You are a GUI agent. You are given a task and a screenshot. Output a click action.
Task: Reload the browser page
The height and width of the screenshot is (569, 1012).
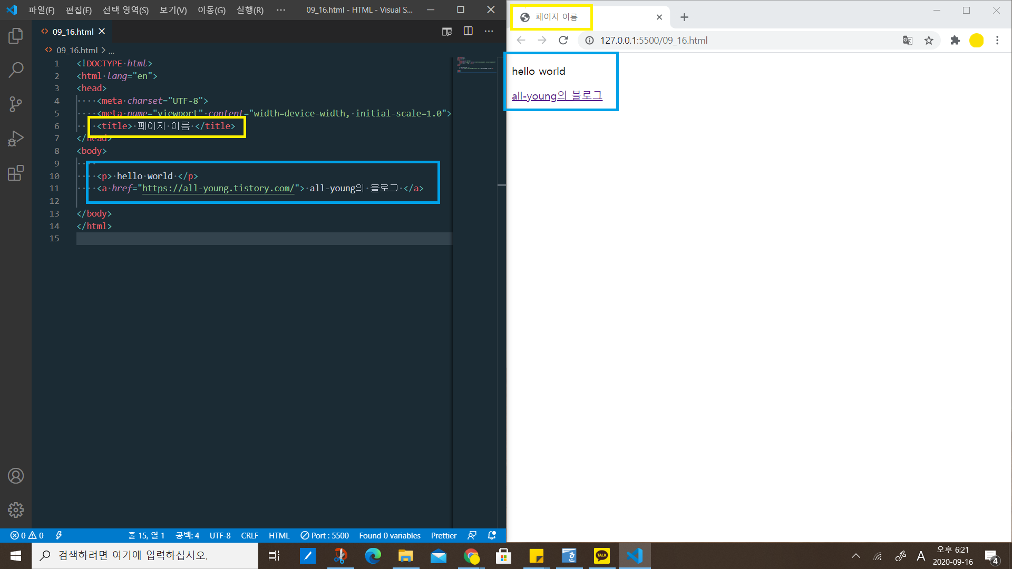pyautogui.click(x=563, y=40)
